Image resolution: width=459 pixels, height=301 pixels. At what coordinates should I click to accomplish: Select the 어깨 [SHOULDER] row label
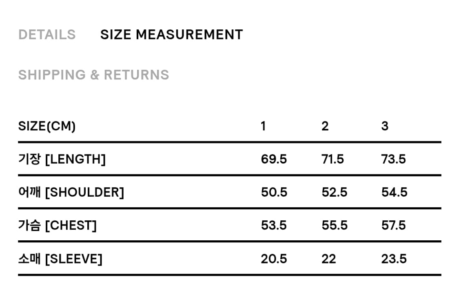(71, 192)
